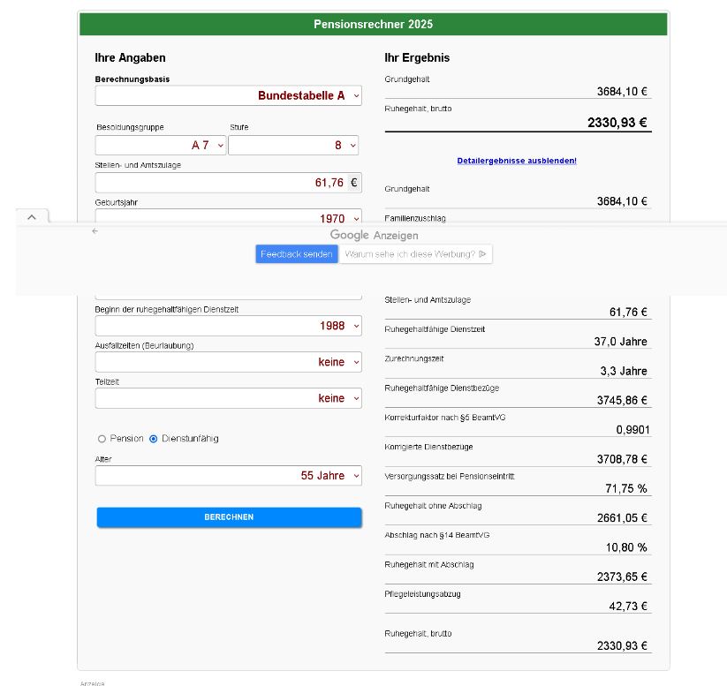Click the euro symbol beside Stellen- und Amtszulage
Viewport: 727px width, 686px height.
click(354, 183)
